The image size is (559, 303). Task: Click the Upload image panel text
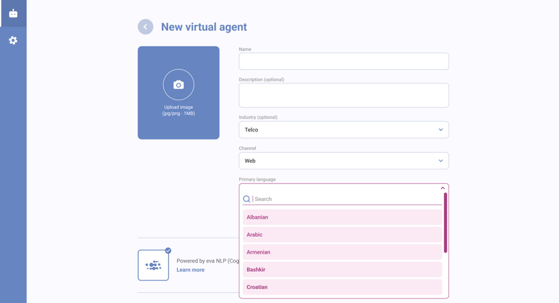click(179, 110)
